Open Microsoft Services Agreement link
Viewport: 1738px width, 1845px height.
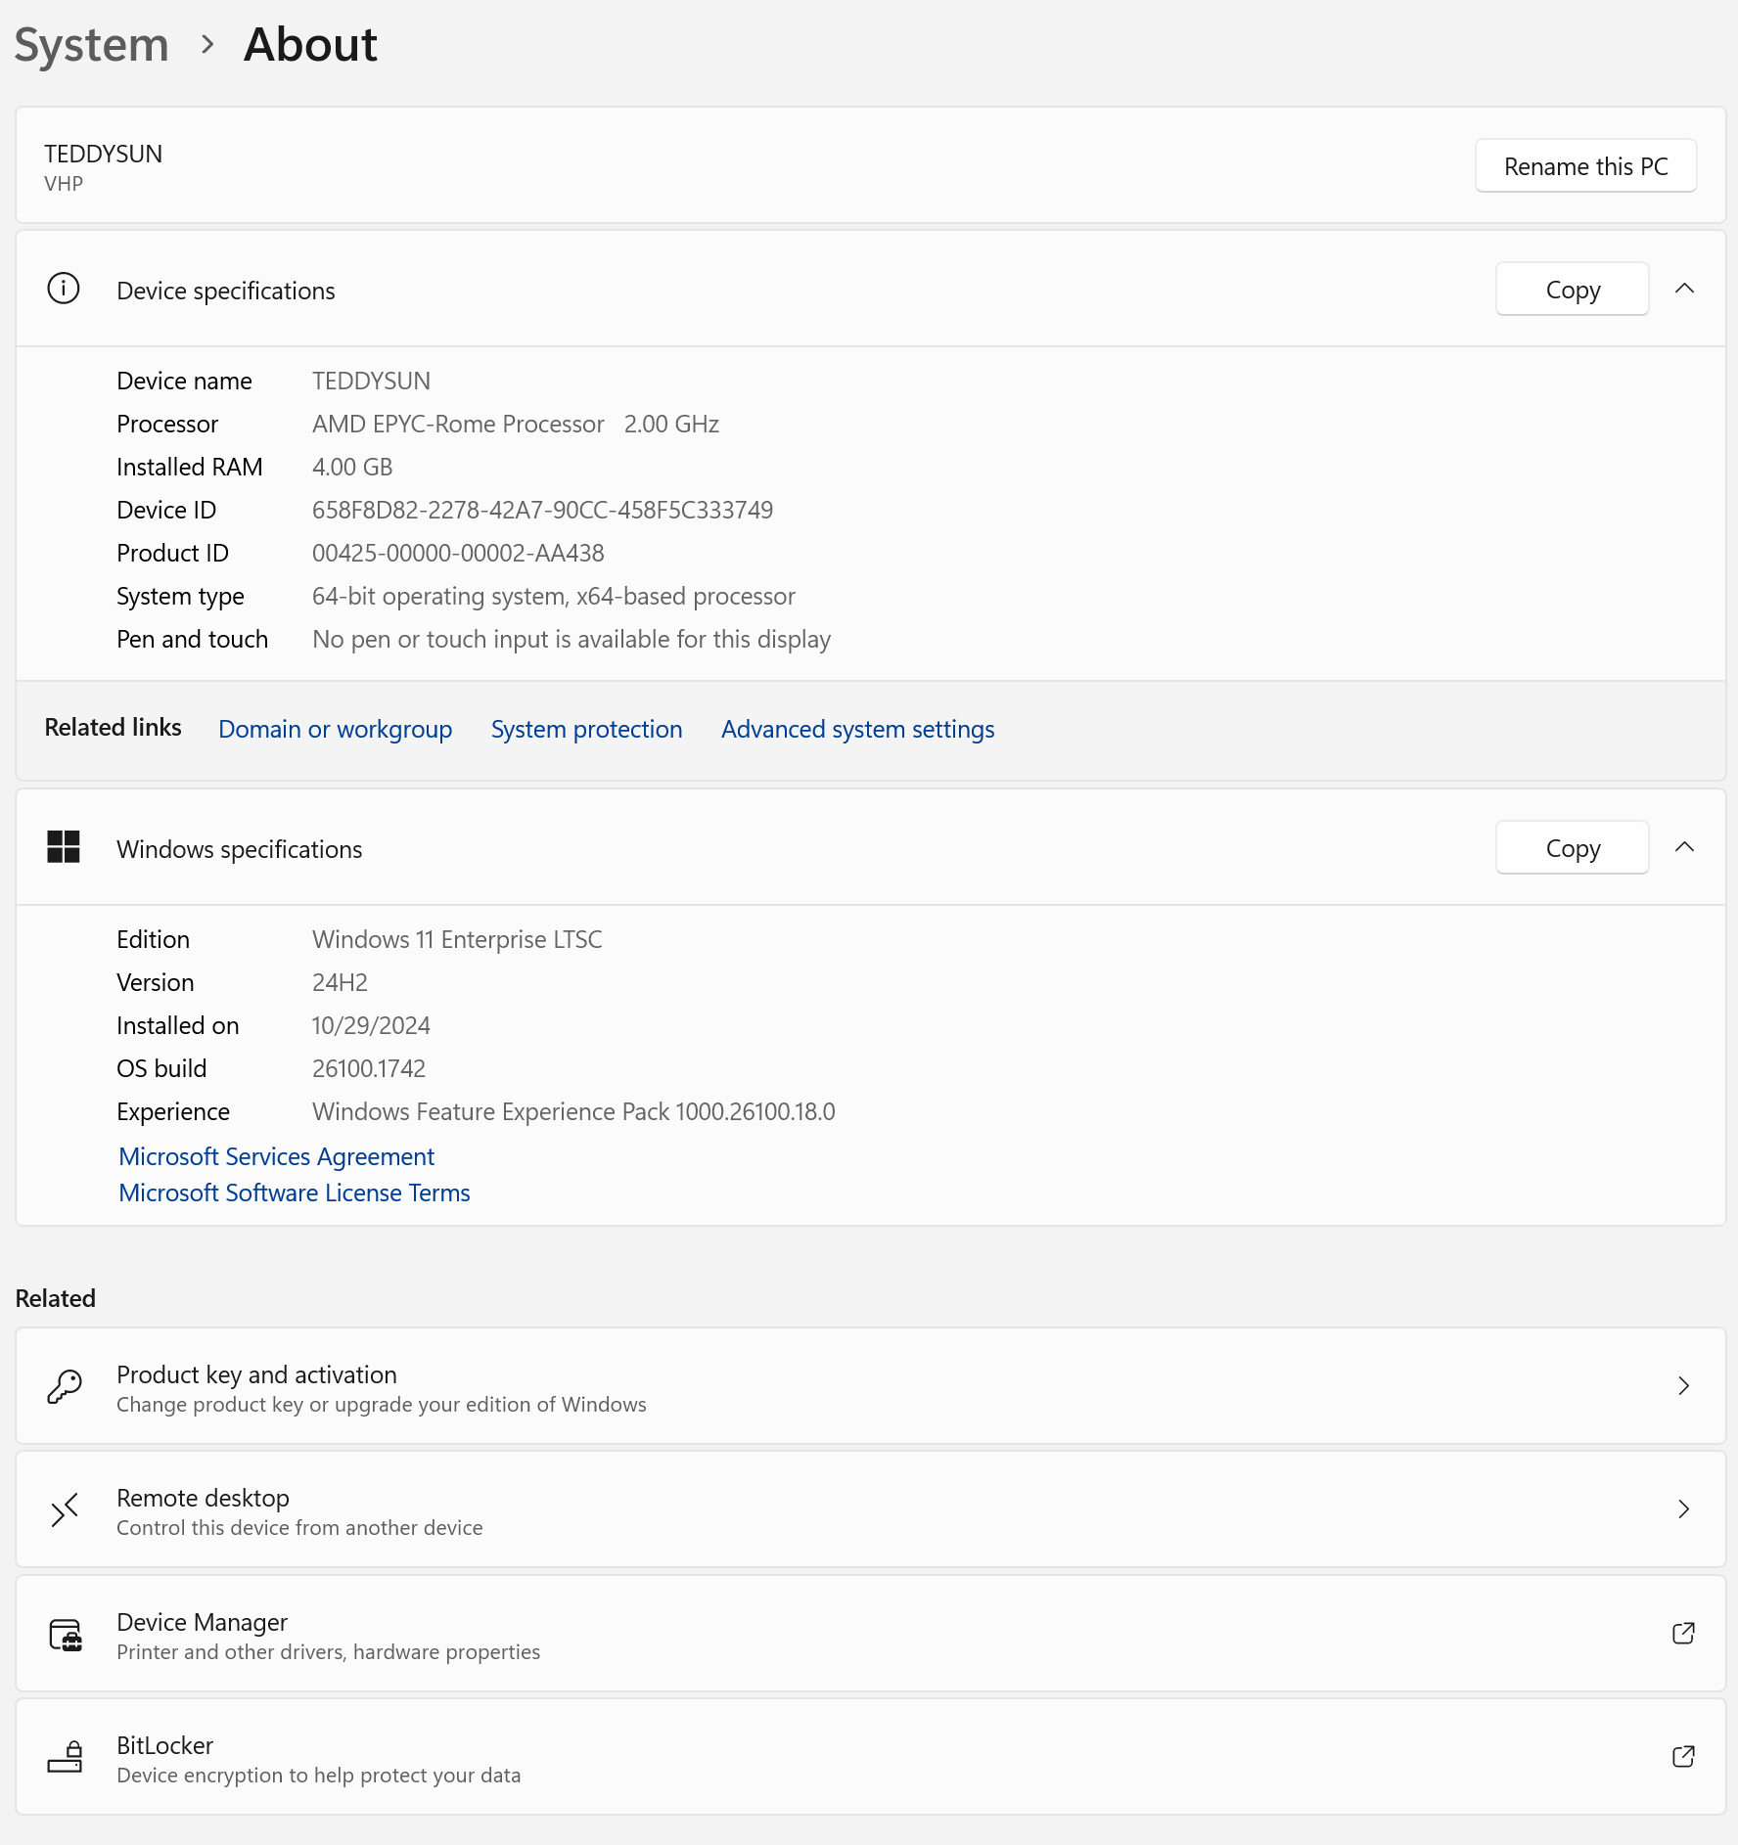(276, 1157)
